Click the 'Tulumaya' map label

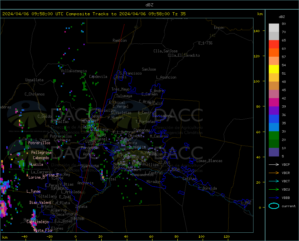(x=124, y=96)
